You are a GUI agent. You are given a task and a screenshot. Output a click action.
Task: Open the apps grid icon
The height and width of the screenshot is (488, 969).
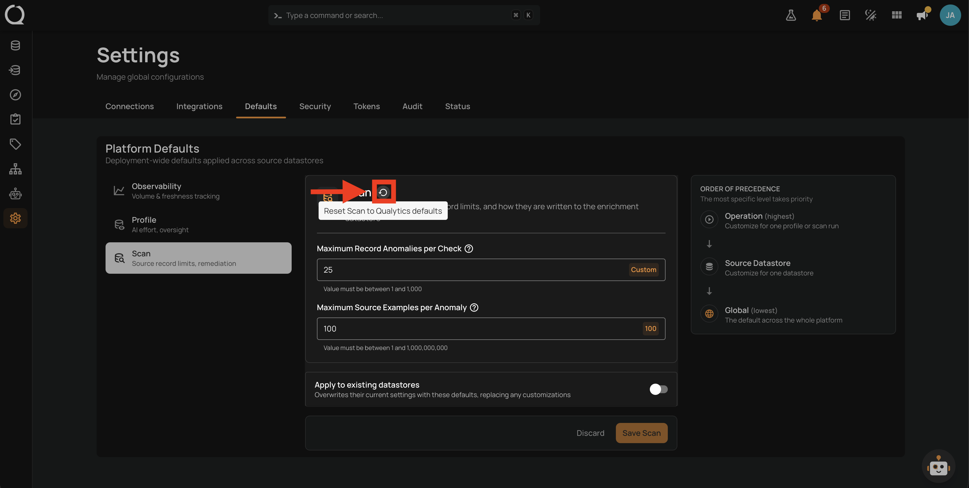pos(897,15)
